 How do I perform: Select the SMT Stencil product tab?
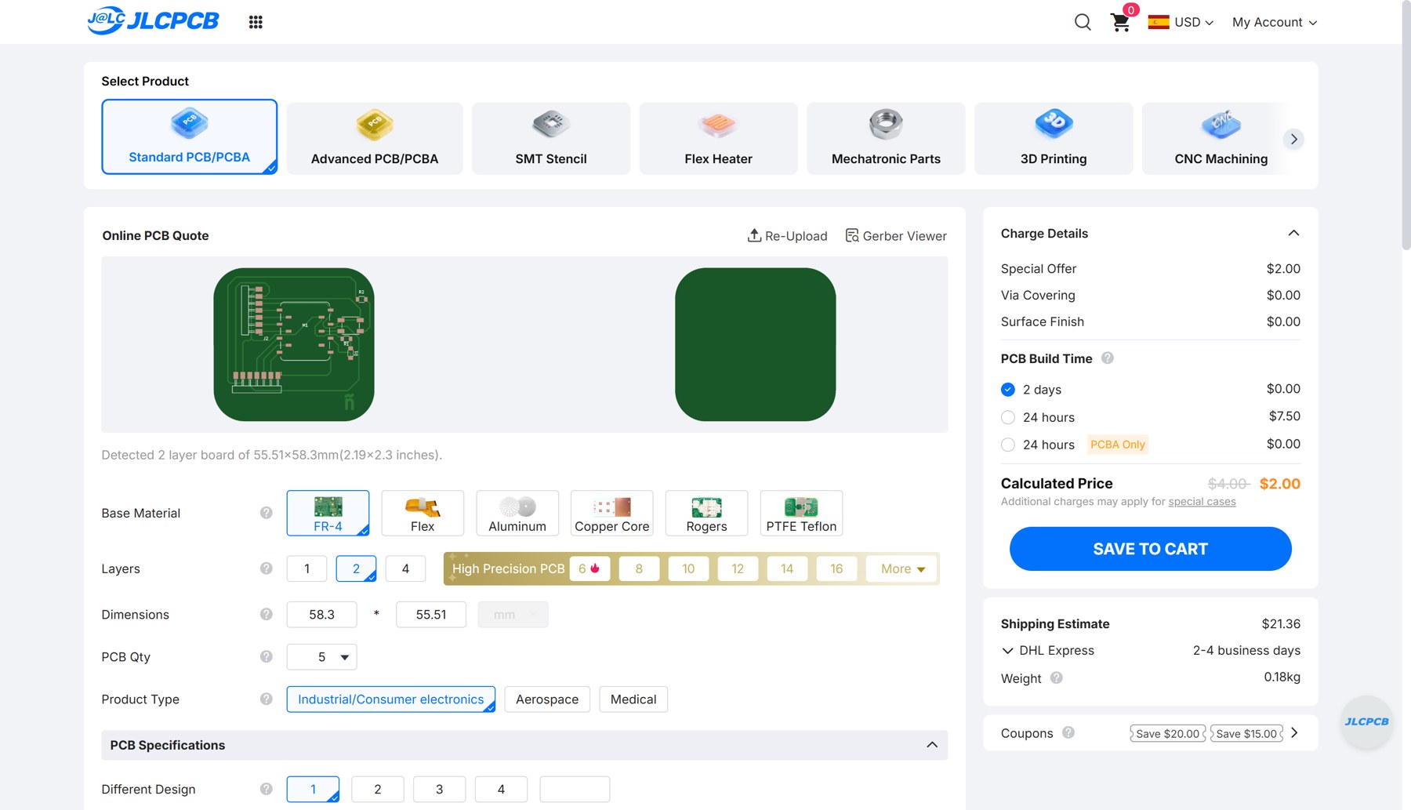(551, 138)
